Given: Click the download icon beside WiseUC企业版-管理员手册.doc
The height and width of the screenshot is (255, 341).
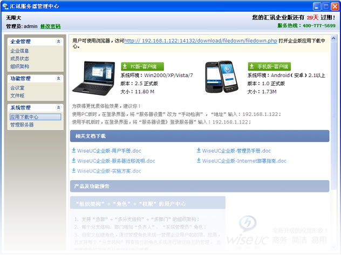Looking at the screenshot, I should pos(199,150).
